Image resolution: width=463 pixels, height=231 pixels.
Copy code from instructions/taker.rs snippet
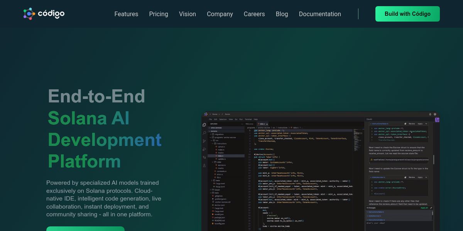[406, 124]
